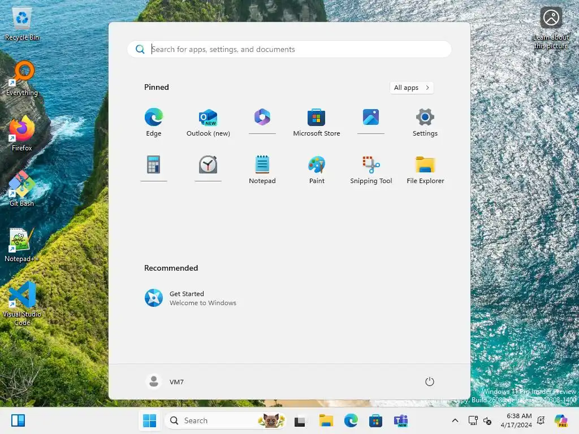Image resolution: width=579 pixels, height=434 pixels.
Task: Open the Photos pinned icon
Action: (x=371, y=121)
